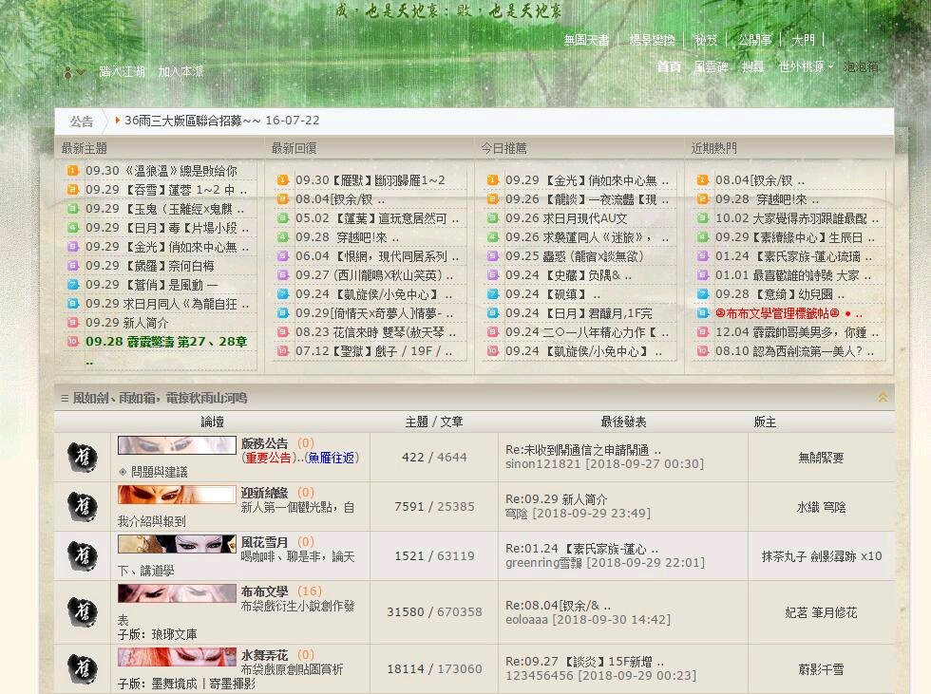Open green topic 霹靂驚濤 第27、28章
This screenshot has height=694, width=931.
click(x=166, y=342)
